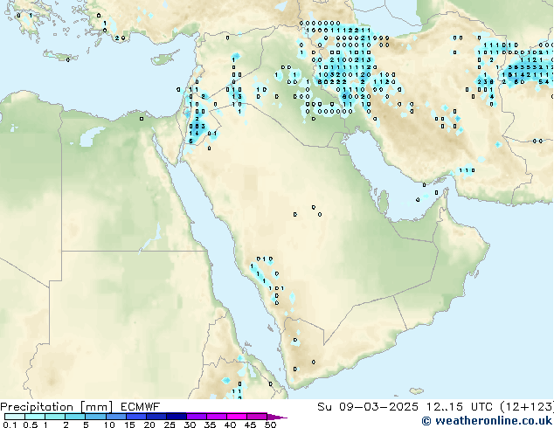This screenshot has width=554, height=428.
Task: Click the 45–50 mm legend swatch
Action: pos(257,417)
